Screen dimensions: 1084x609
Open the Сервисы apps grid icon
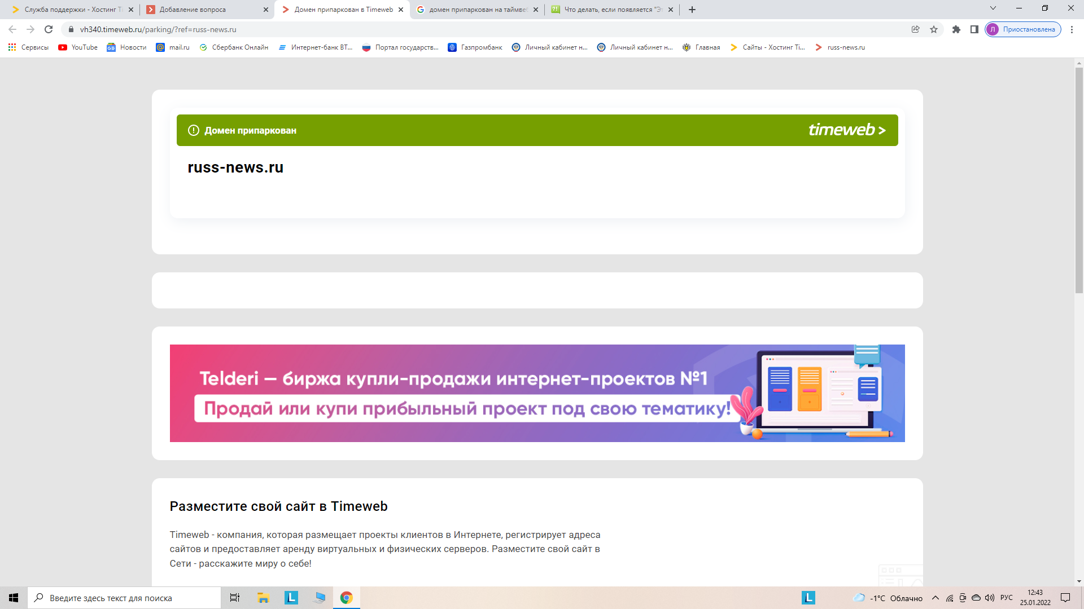(x=12, y=47)
